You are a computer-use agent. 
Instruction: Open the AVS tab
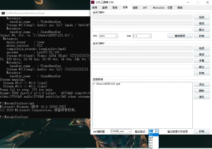click(145, 8)
